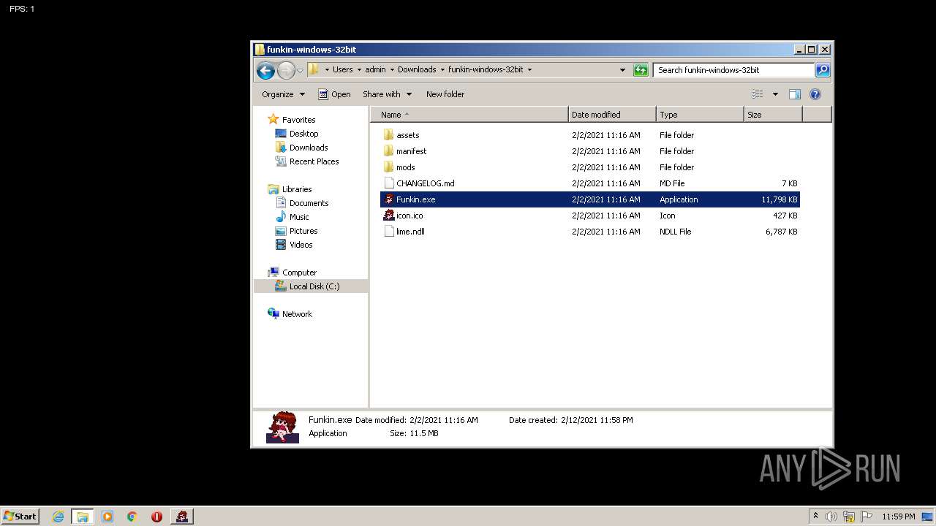This screenshot has height=526, width=936.
Task: Click the Forward navigation arrow button
Action: pyautogui.click(x=286, y=70)
